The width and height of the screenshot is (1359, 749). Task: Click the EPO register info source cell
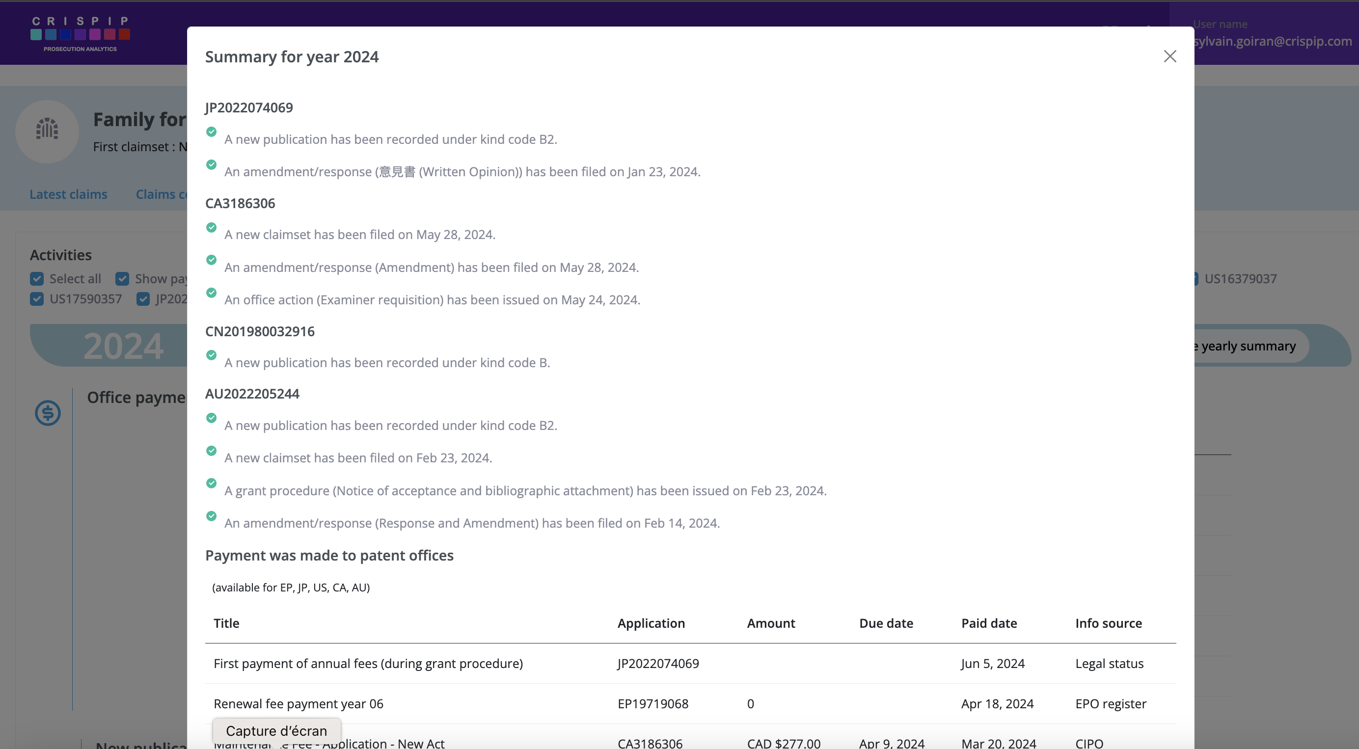1111,704
